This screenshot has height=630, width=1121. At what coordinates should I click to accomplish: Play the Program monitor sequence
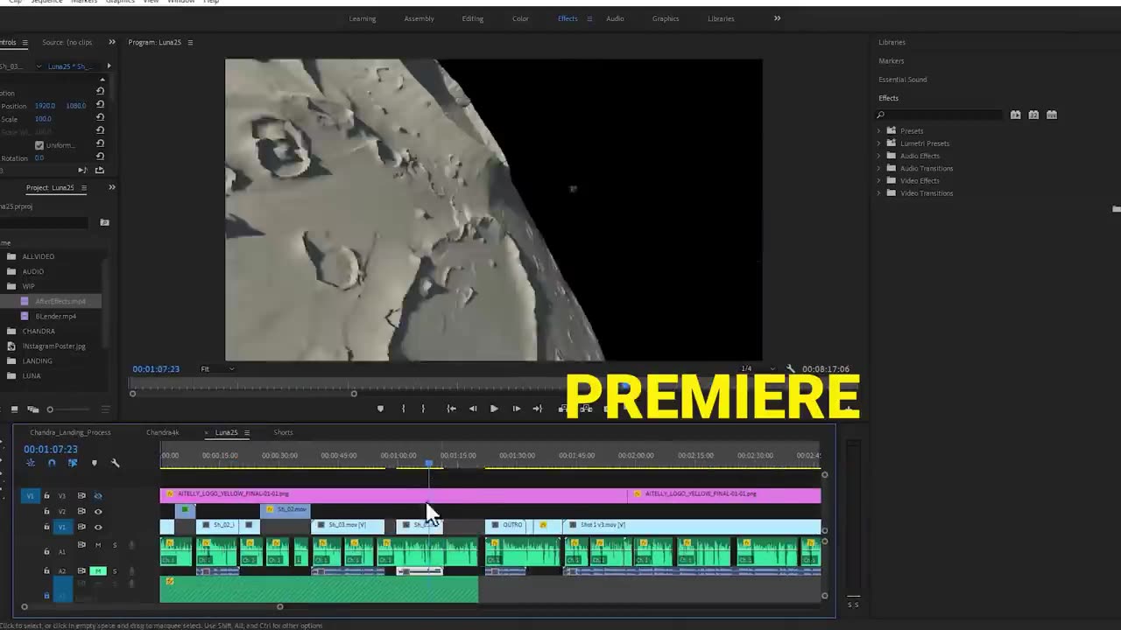pyautogui.click(x=494, y=409)
